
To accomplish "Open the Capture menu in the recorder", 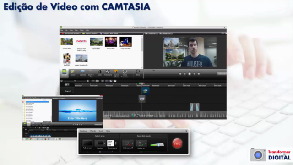I will (83, 131).
